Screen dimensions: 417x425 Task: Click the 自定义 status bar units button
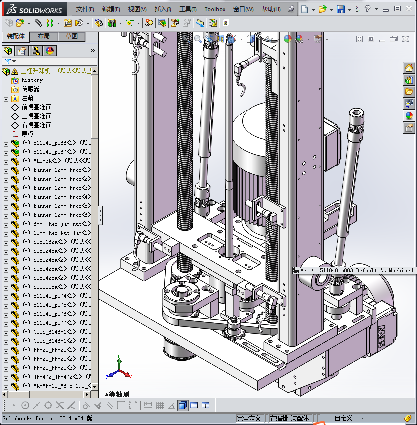click(343, 418)
